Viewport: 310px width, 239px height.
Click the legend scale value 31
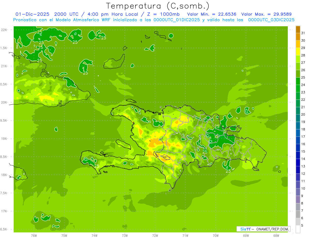point(303,33)
